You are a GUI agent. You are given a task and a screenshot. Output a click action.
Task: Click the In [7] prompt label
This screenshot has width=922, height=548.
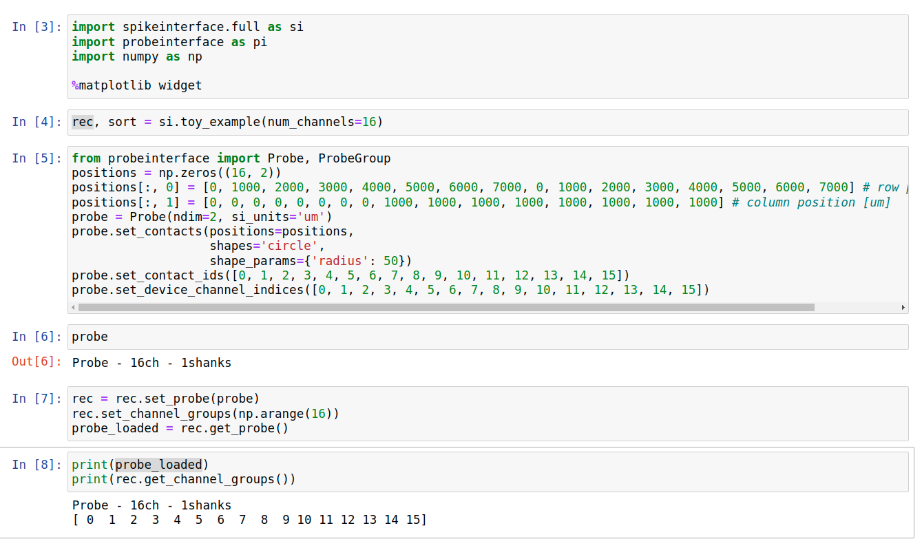37,399
